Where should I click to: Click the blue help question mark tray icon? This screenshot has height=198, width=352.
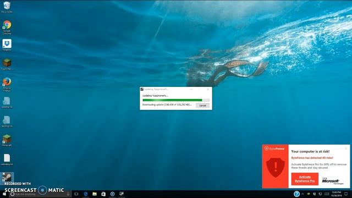[x=296, y=194]
